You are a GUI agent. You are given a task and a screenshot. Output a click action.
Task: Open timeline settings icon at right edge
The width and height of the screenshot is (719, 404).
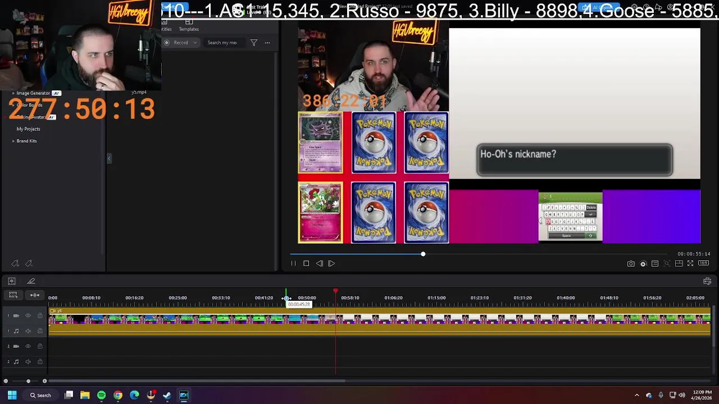pyautogui.click(x=707, y=281)
